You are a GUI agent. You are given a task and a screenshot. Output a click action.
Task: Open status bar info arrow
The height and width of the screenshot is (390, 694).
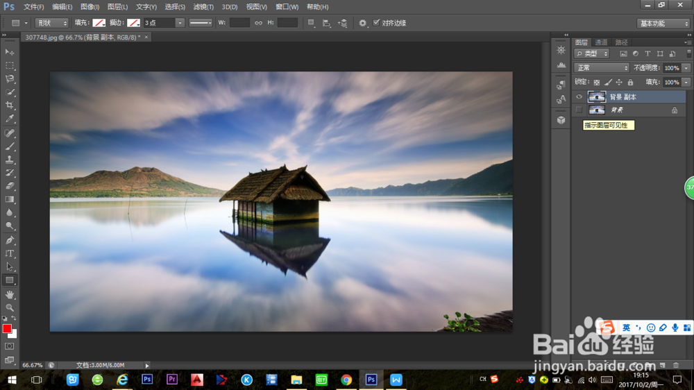pos(147,365)
